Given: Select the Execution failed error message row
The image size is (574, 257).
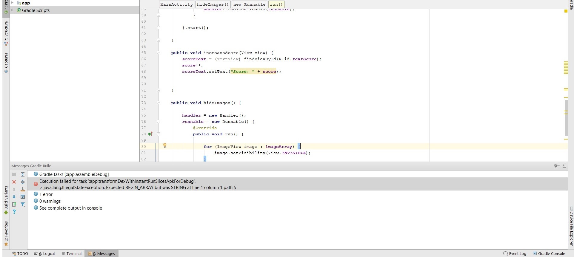Looking at the screenshot, I should click(298, 184).
